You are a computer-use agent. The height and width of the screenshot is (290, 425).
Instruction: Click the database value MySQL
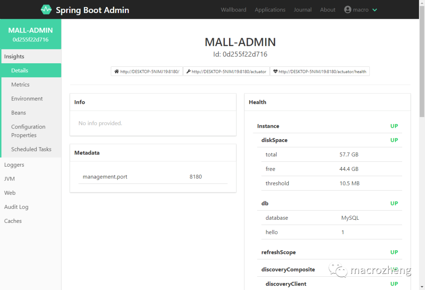coord(350,218)
